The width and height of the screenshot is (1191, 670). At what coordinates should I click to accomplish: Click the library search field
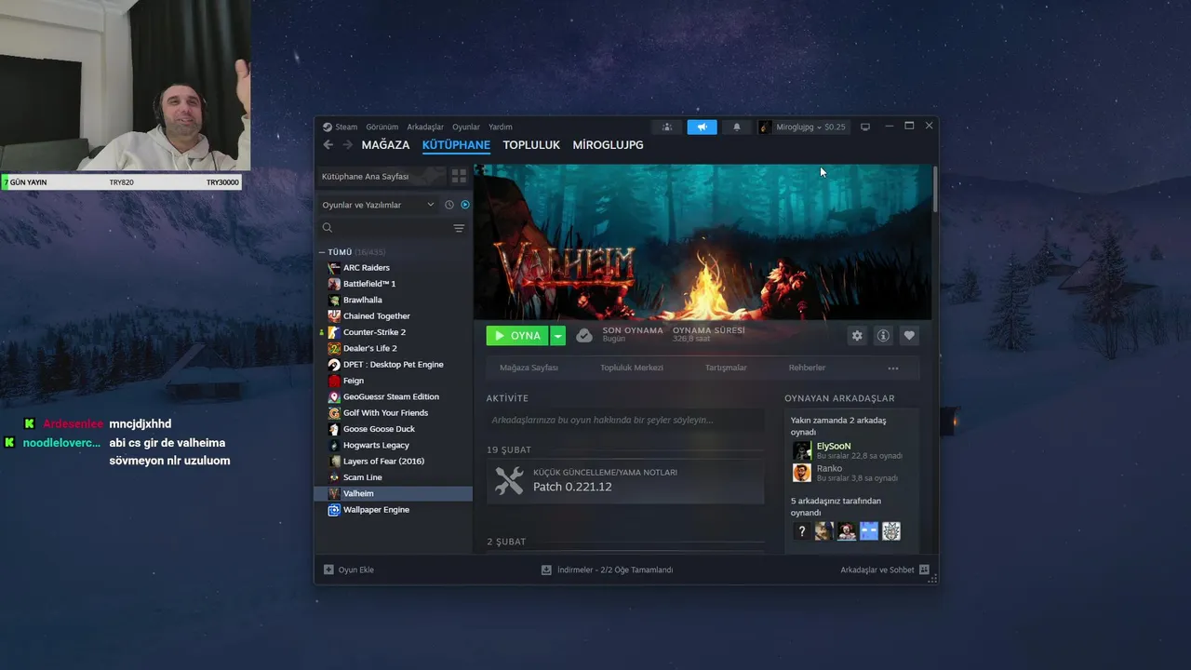(x=385, y=228)
